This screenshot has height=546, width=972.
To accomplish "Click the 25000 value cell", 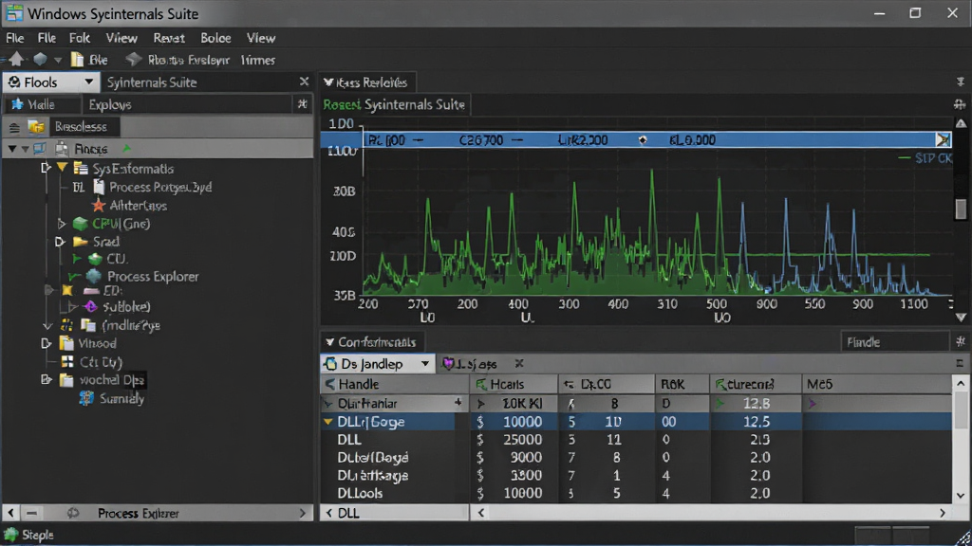I will [522, 440].
